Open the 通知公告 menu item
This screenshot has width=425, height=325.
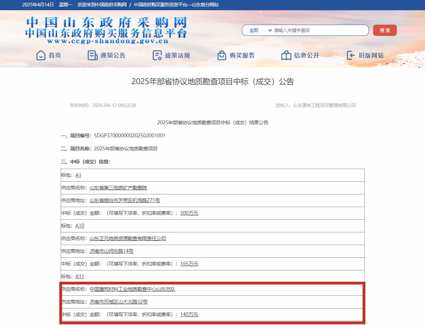point(113,55)
